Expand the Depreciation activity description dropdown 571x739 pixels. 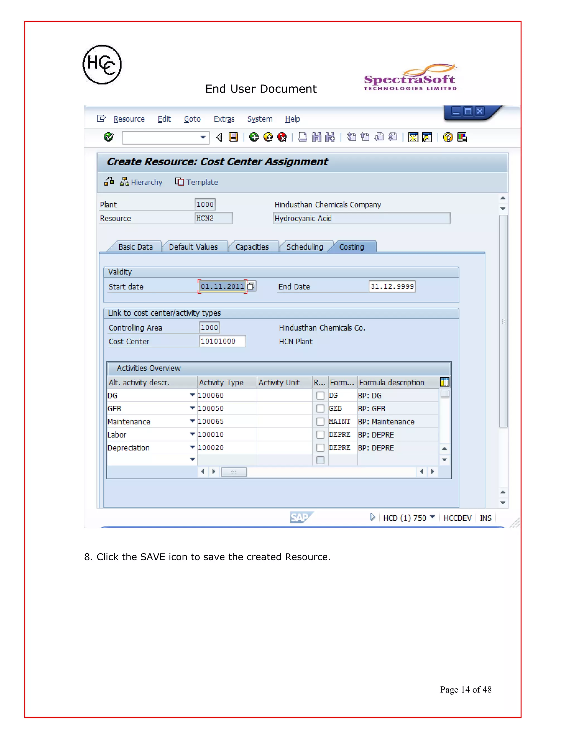point(192,447)
